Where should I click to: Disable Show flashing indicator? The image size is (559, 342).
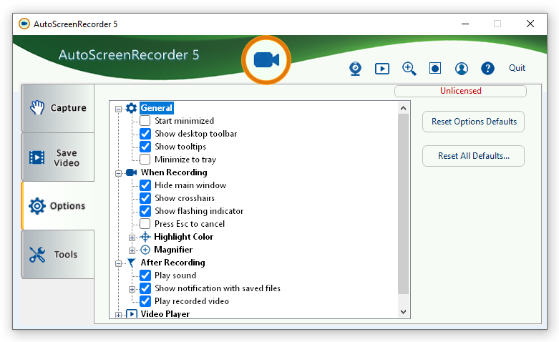click(x=145, y=211)
